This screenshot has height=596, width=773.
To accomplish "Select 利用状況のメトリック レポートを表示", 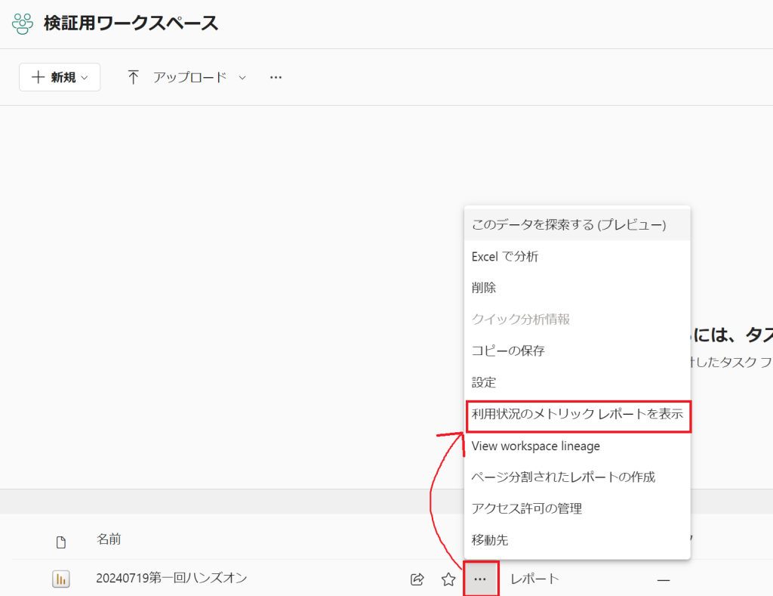I will pos(577,414).
